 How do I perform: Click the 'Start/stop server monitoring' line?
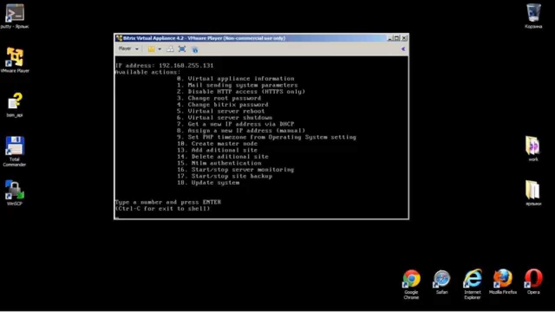[235, 169]
